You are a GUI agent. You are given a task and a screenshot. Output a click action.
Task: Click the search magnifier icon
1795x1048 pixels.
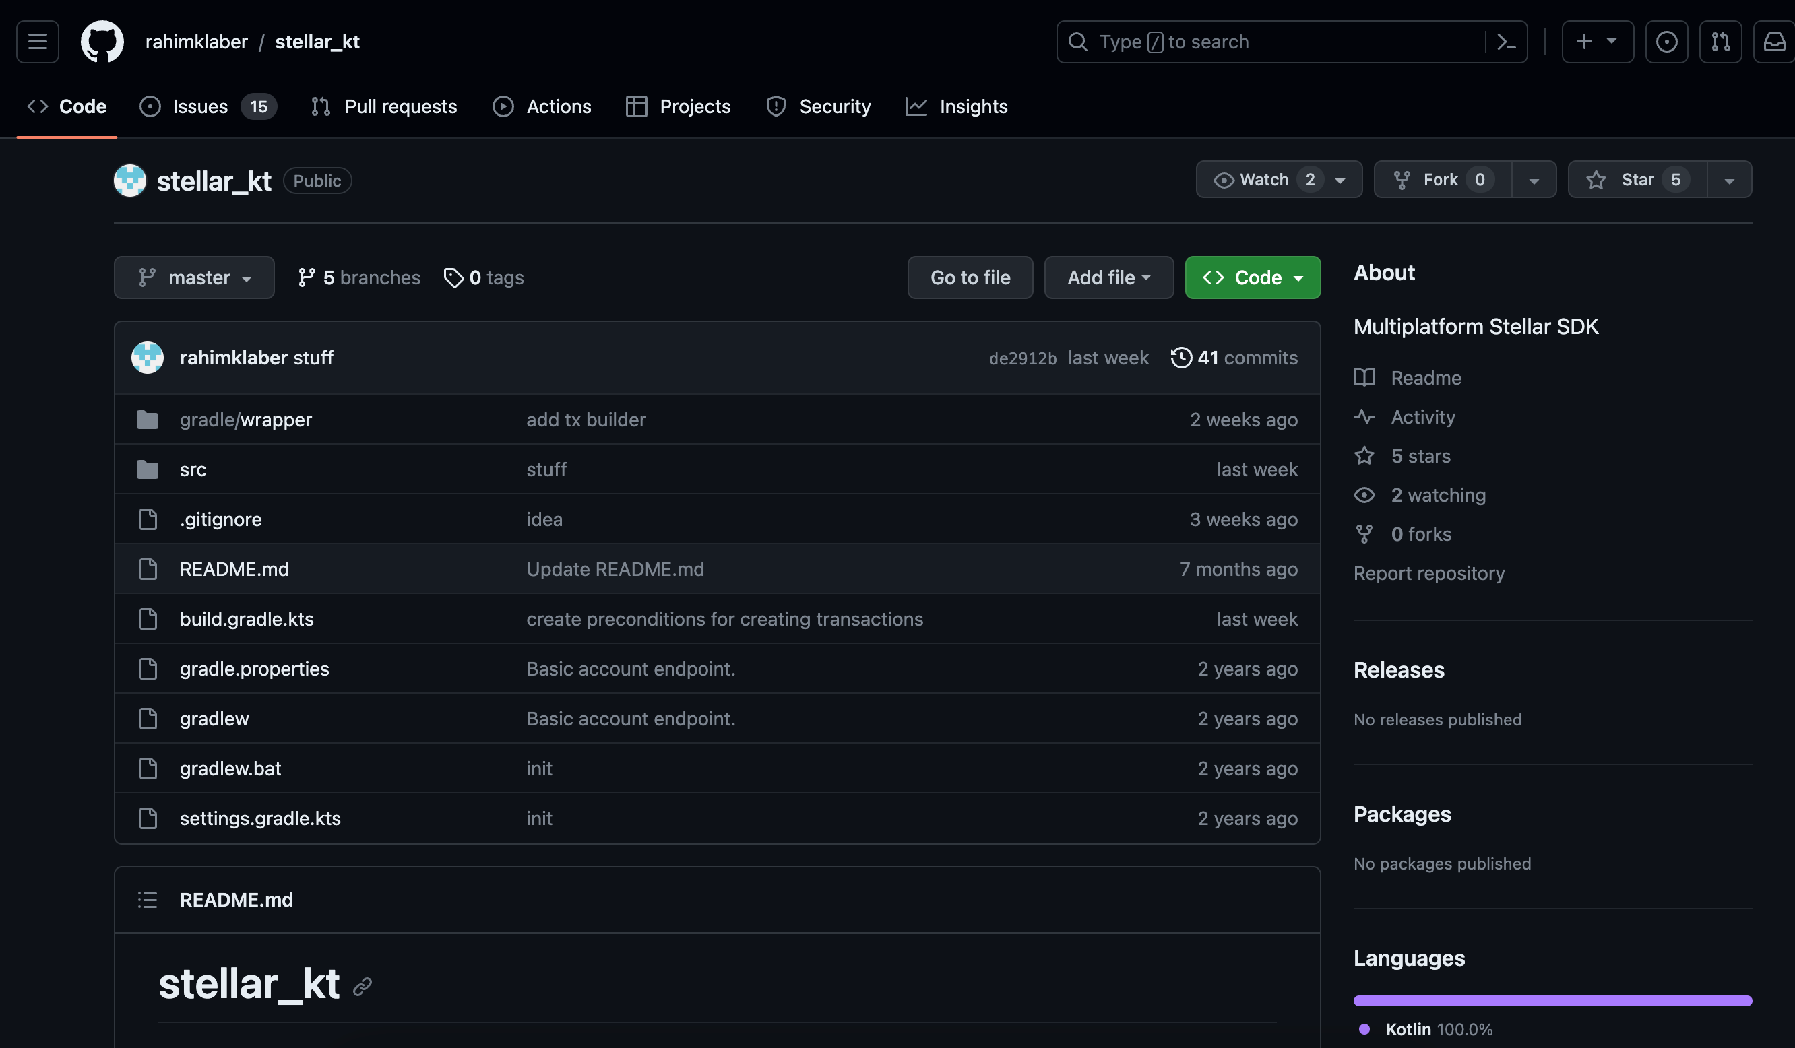click(1077, 42)
